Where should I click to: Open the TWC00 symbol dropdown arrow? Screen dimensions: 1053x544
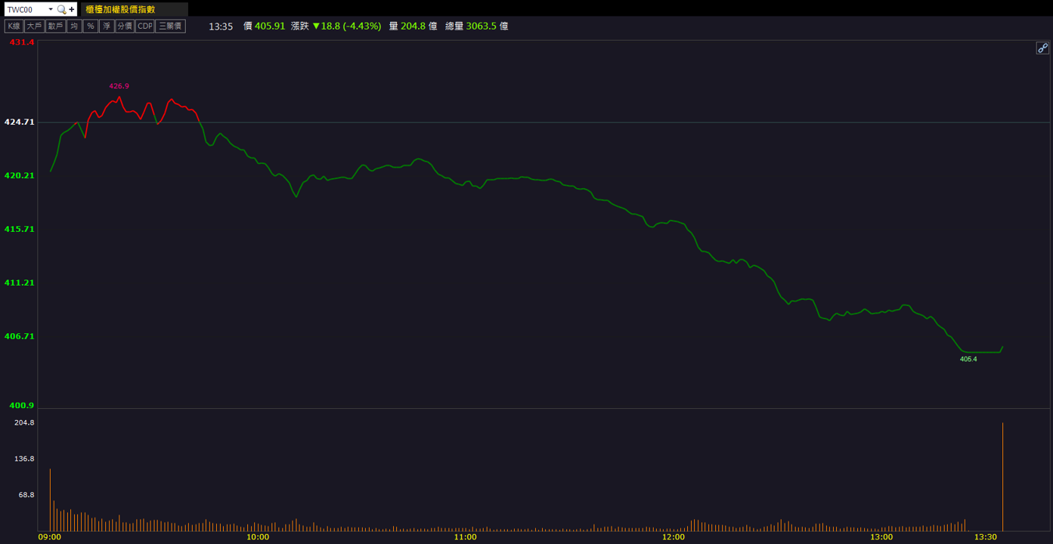(51, 10)
